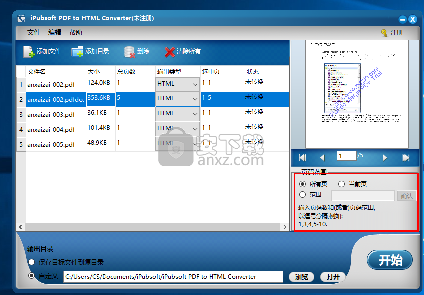The width and height of the screenshot is (424, 295).
Task: Click the 删除 label text
Action: pos(143,51)
